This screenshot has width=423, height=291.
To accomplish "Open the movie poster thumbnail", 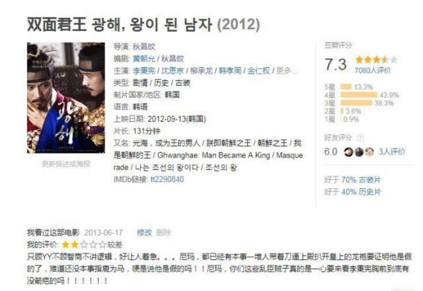I will pyautogui.click(x=66, y=98).
